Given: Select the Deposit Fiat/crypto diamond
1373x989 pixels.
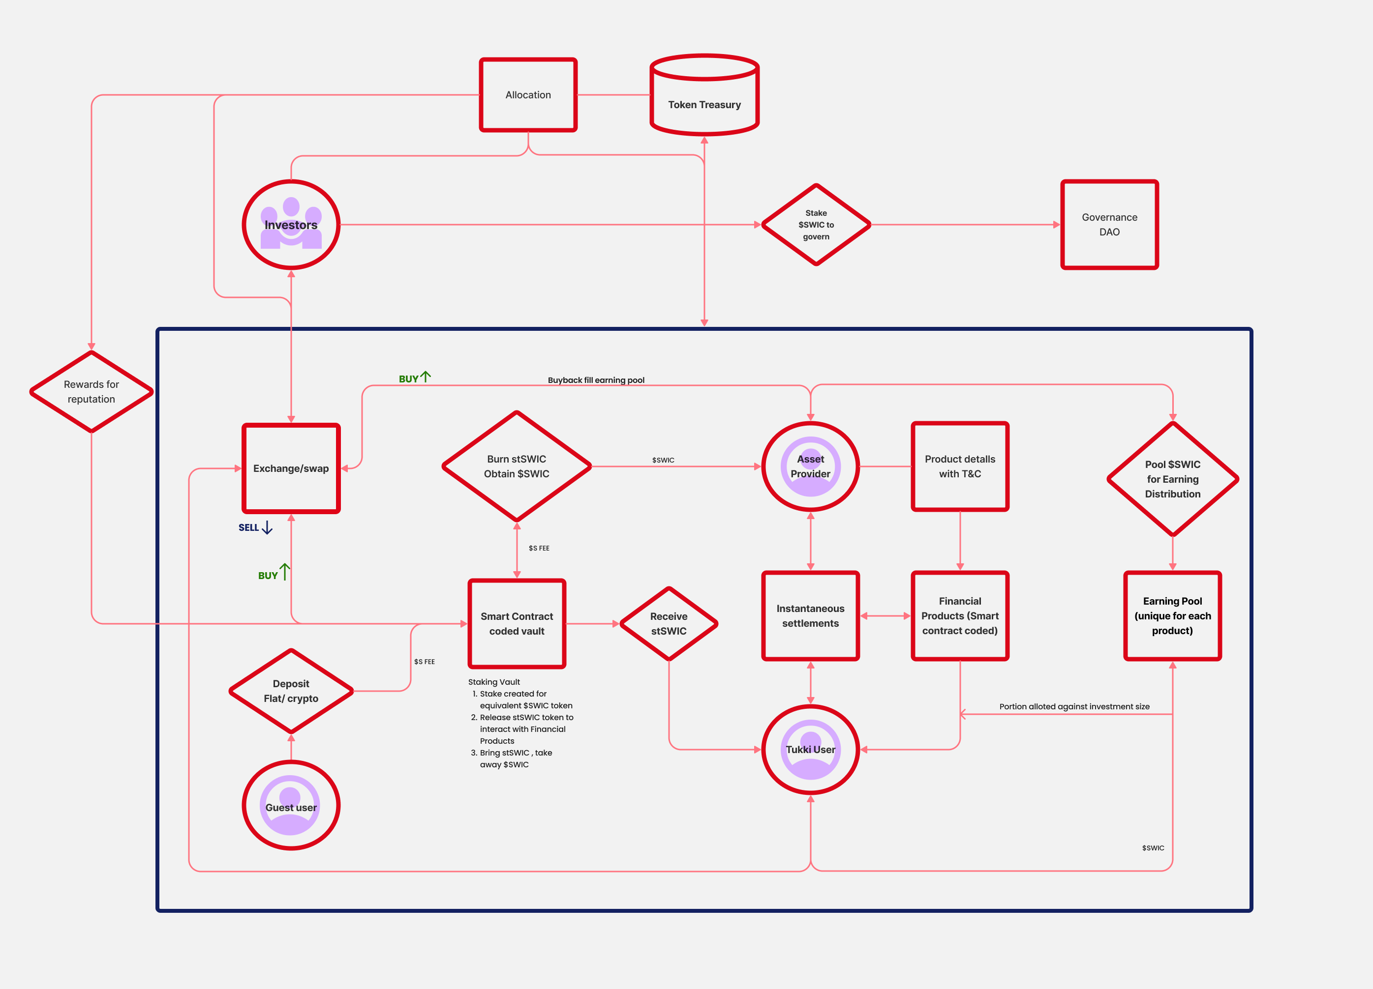Looking at the screenshot, I should (291, 691).
